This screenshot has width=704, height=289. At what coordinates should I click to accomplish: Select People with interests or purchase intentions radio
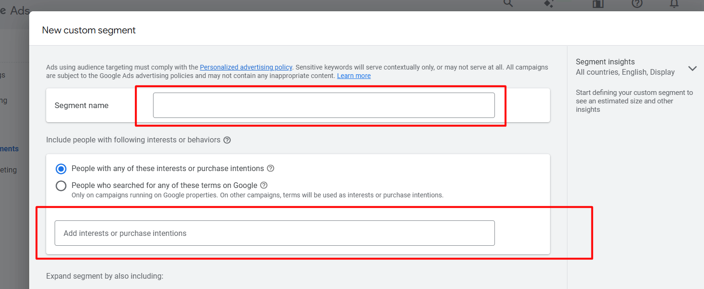click(x=61, y=169)
